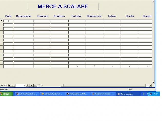Go to last record navigation button
The height and width of the screenshot is (121, 162).
click(32, 85)
